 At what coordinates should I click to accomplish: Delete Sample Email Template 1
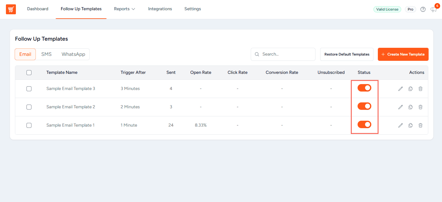[x=421, y=125]
